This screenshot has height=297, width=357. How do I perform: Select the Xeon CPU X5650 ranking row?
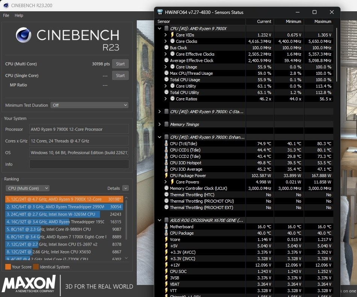click(64, 252)
